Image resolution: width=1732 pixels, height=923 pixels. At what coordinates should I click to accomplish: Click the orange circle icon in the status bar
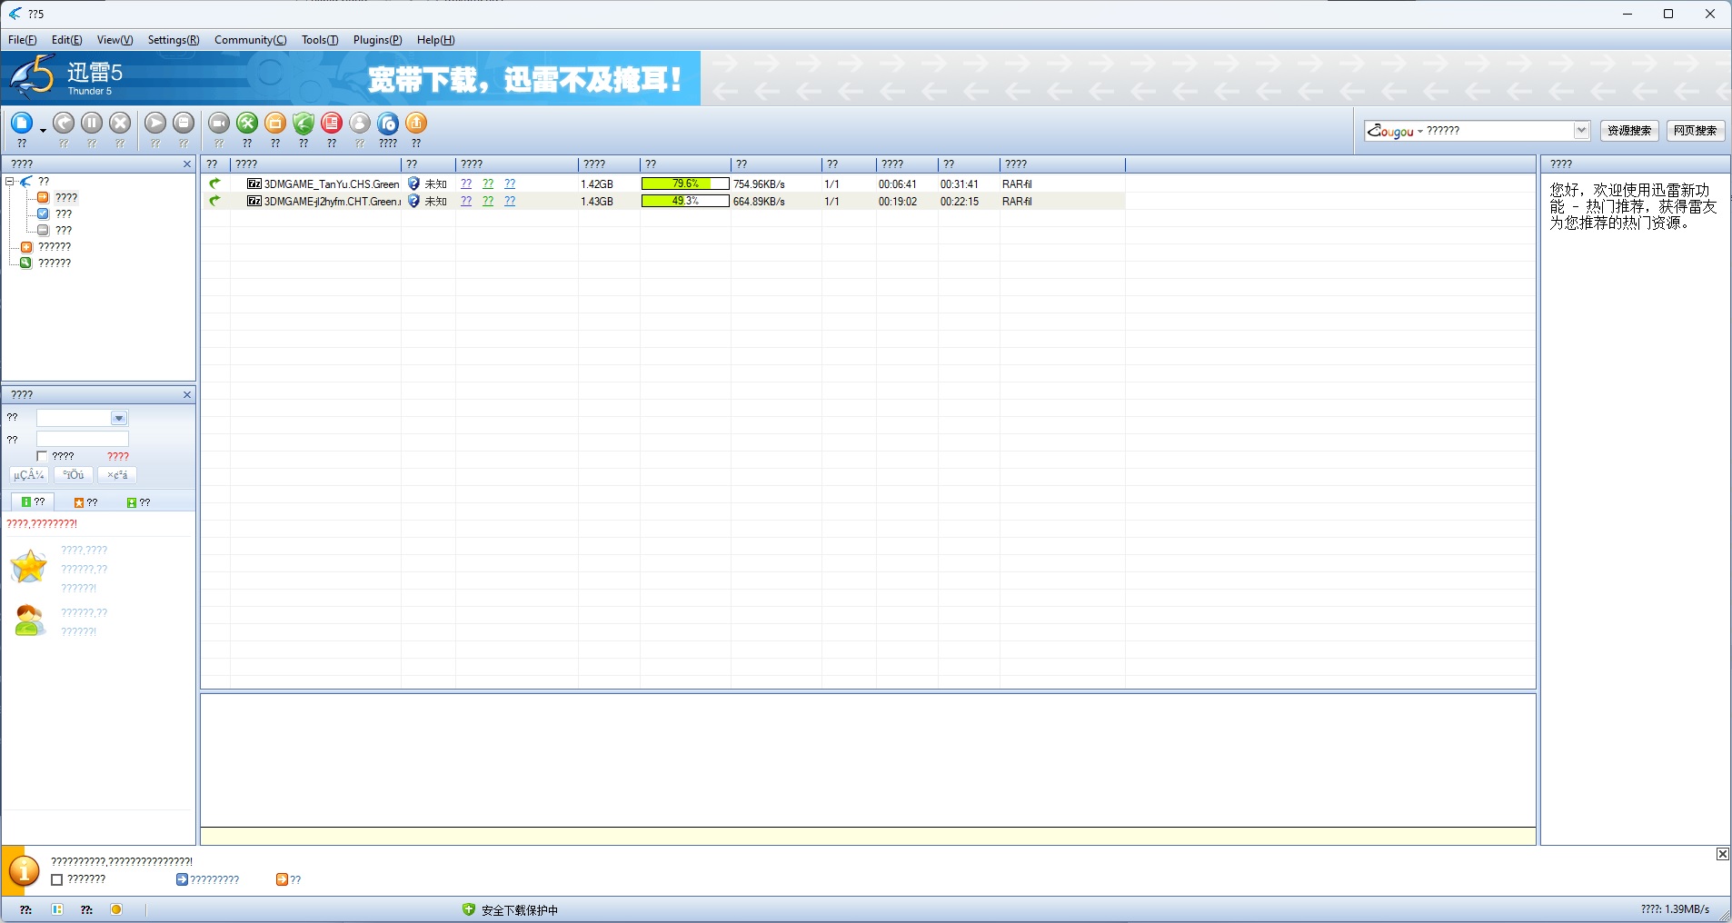(x=116, y=909)
